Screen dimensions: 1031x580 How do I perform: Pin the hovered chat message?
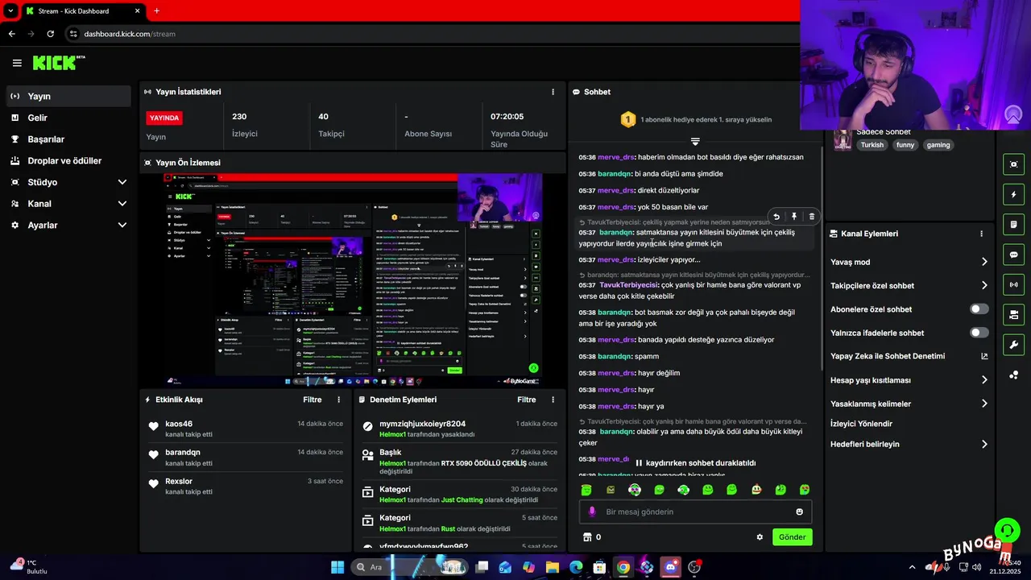pos(793,217)
